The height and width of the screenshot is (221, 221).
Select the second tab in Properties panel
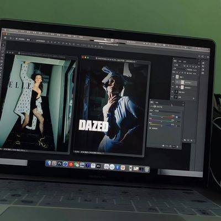tap(157, 102)
